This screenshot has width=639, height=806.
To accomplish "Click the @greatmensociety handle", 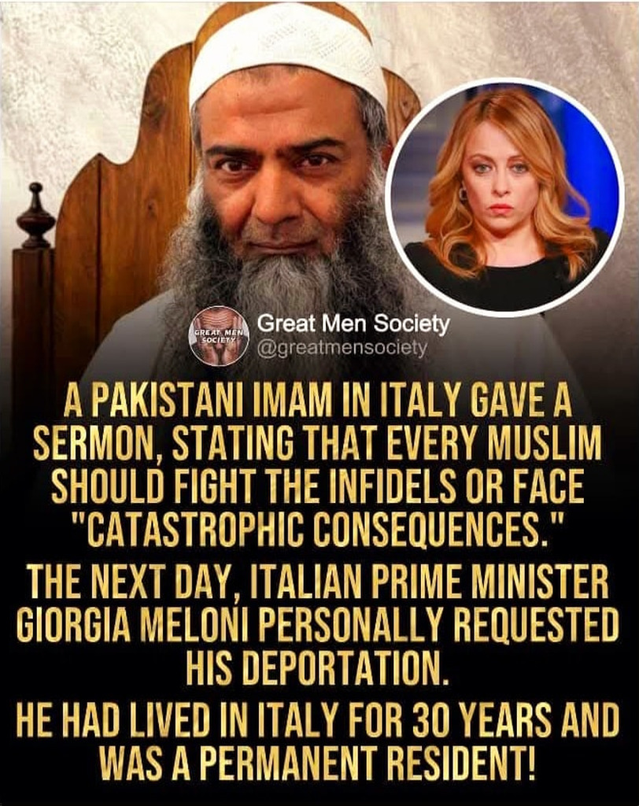I will 342,349.
